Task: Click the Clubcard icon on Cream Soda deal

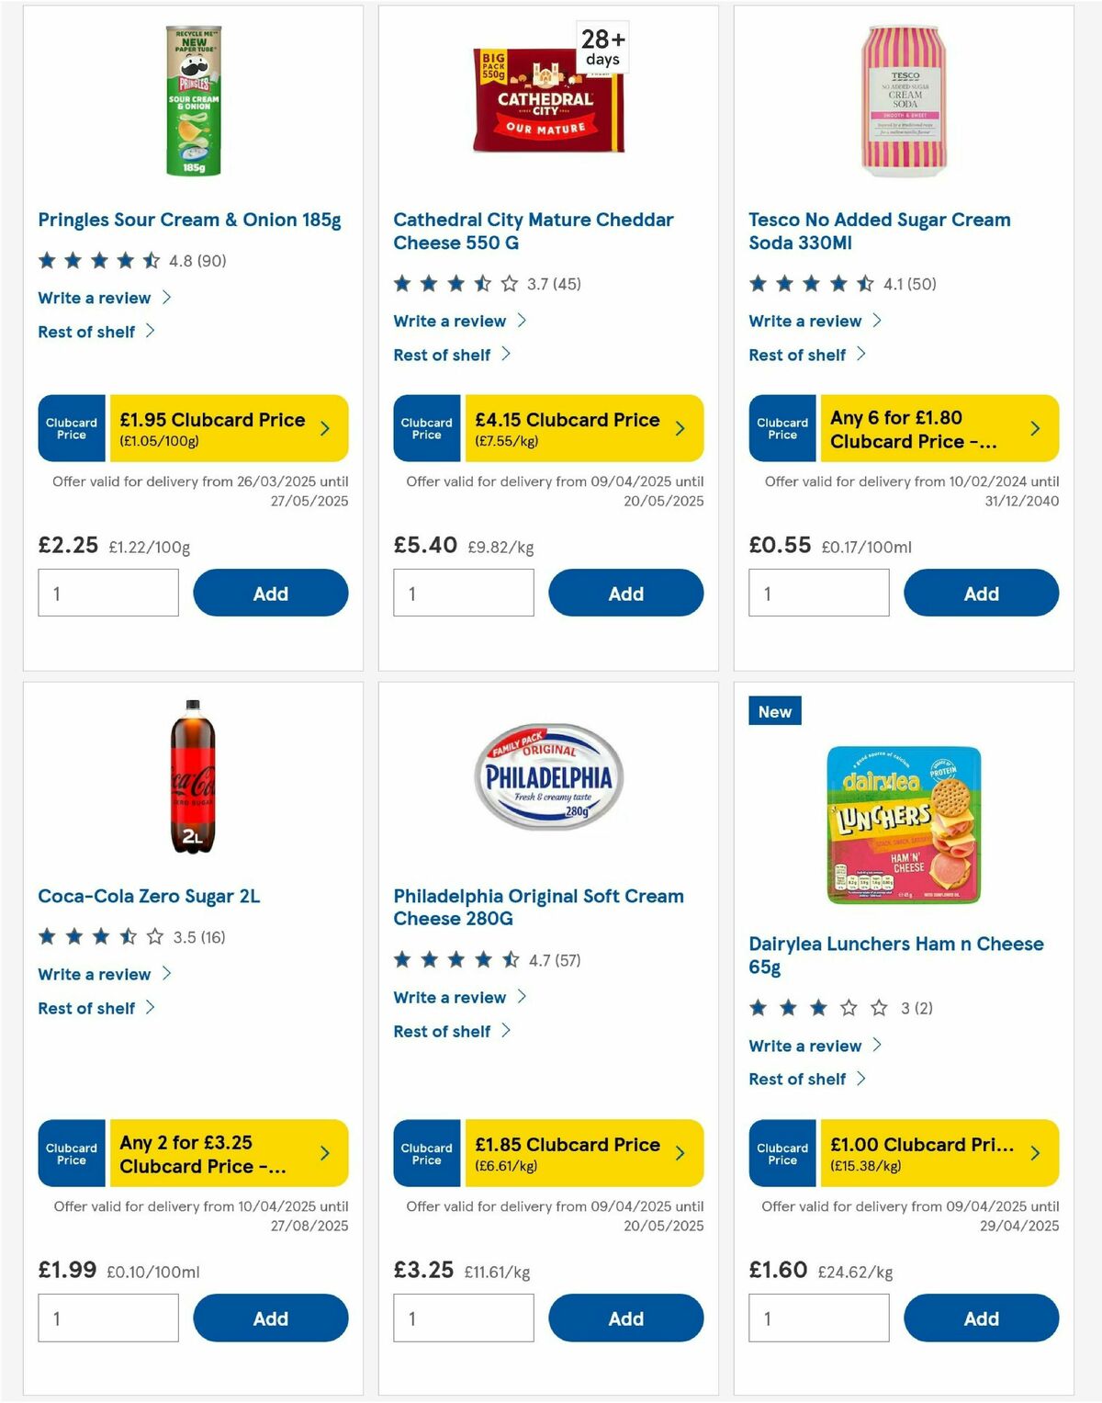Action: tap(782, 427)
